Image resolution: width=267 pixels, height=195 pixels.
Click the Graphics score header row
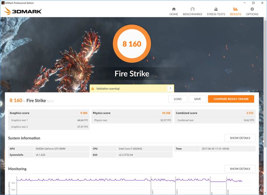(49, 113)
